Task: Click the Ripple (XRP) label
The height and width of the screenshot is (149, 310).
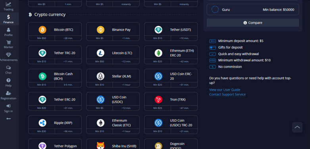Action: (x=63, y=123)
